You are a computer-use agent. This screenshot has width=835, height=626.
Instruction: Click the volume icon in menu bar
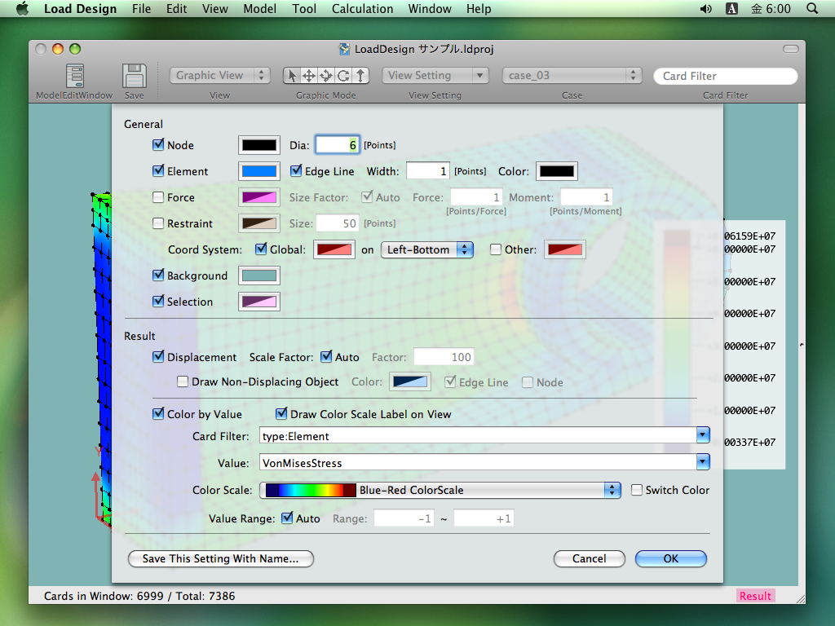705,8
